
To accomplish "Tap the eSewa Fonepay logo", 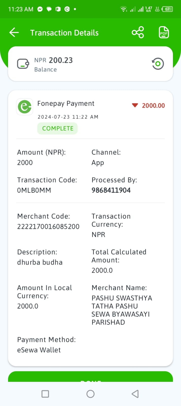I will click(25, 107).
